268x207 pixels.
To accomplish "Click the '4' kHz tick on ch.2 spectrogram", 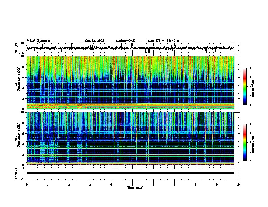I will tap(24, 144).
